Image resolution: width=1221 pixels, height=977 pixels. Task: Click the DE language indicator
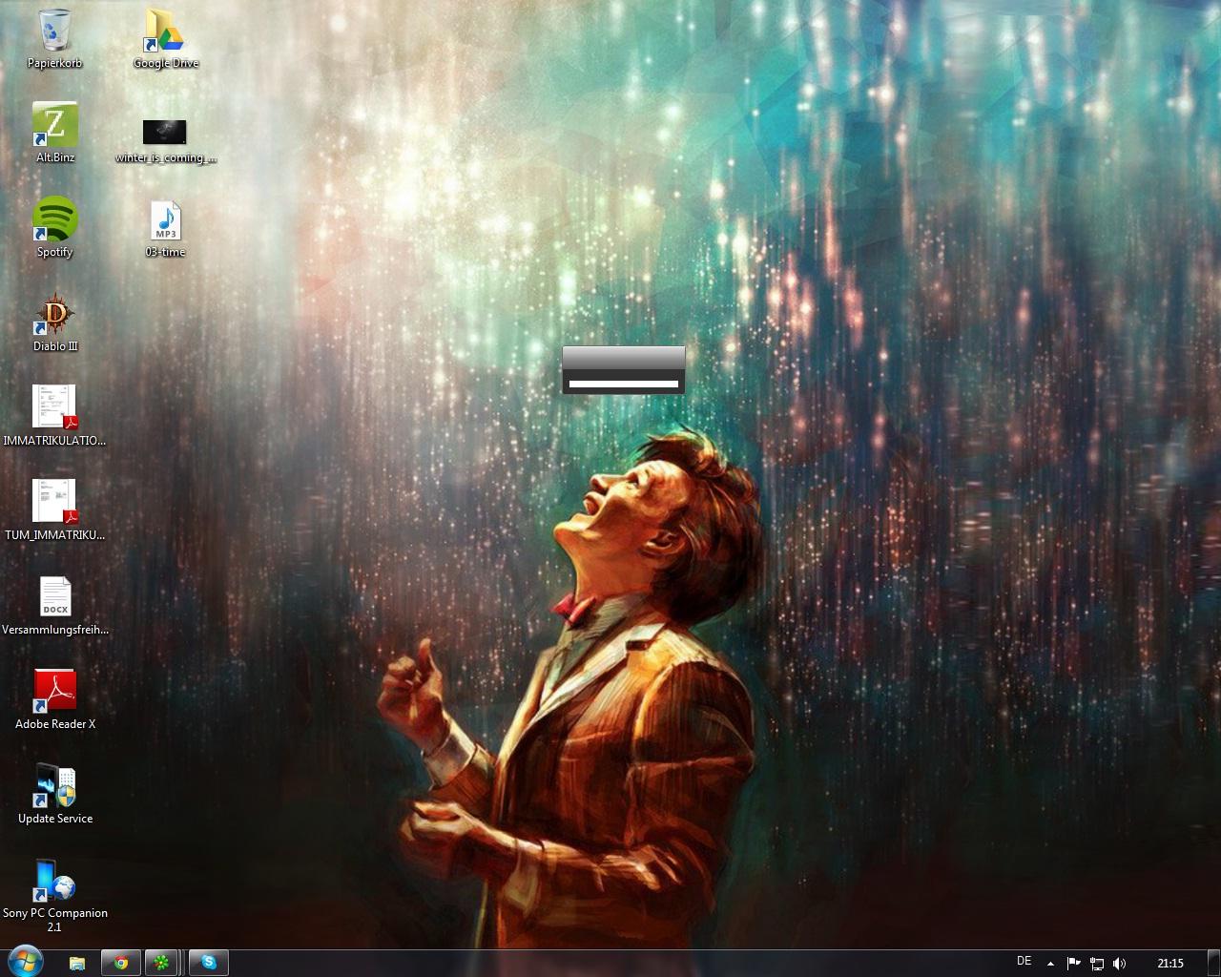(x=1024, y=962)
